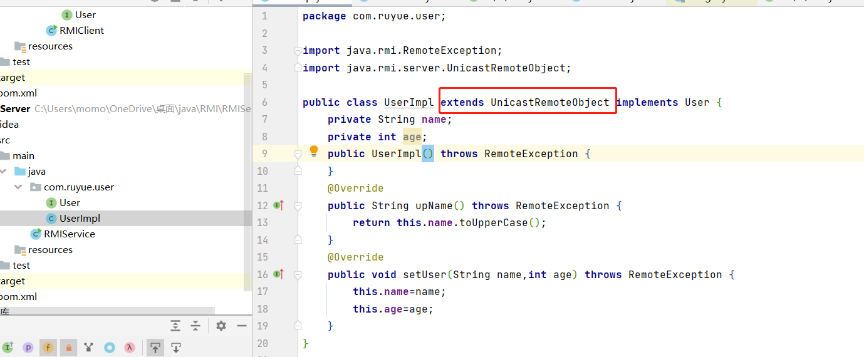The width and height of the screenshot is (864, 357).
Task: Click the lightbulb quick-fix icon on line 9
Action: (x=314, y=151)
